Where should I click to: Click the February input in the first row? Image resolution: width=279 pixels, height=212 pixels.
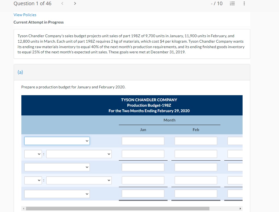tap(195, 141)
